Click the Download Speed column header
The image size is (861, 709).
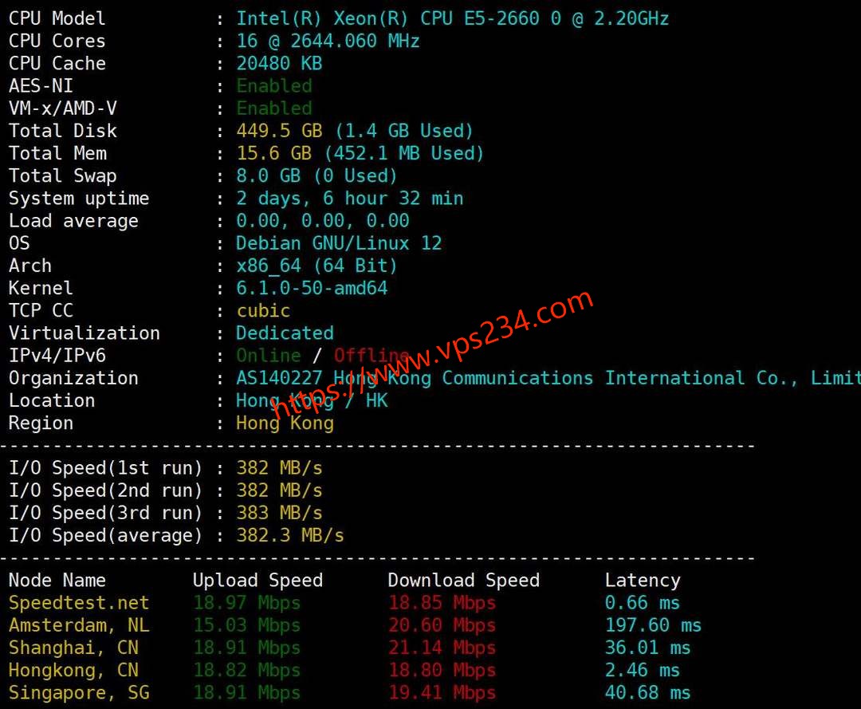[464, 580]
